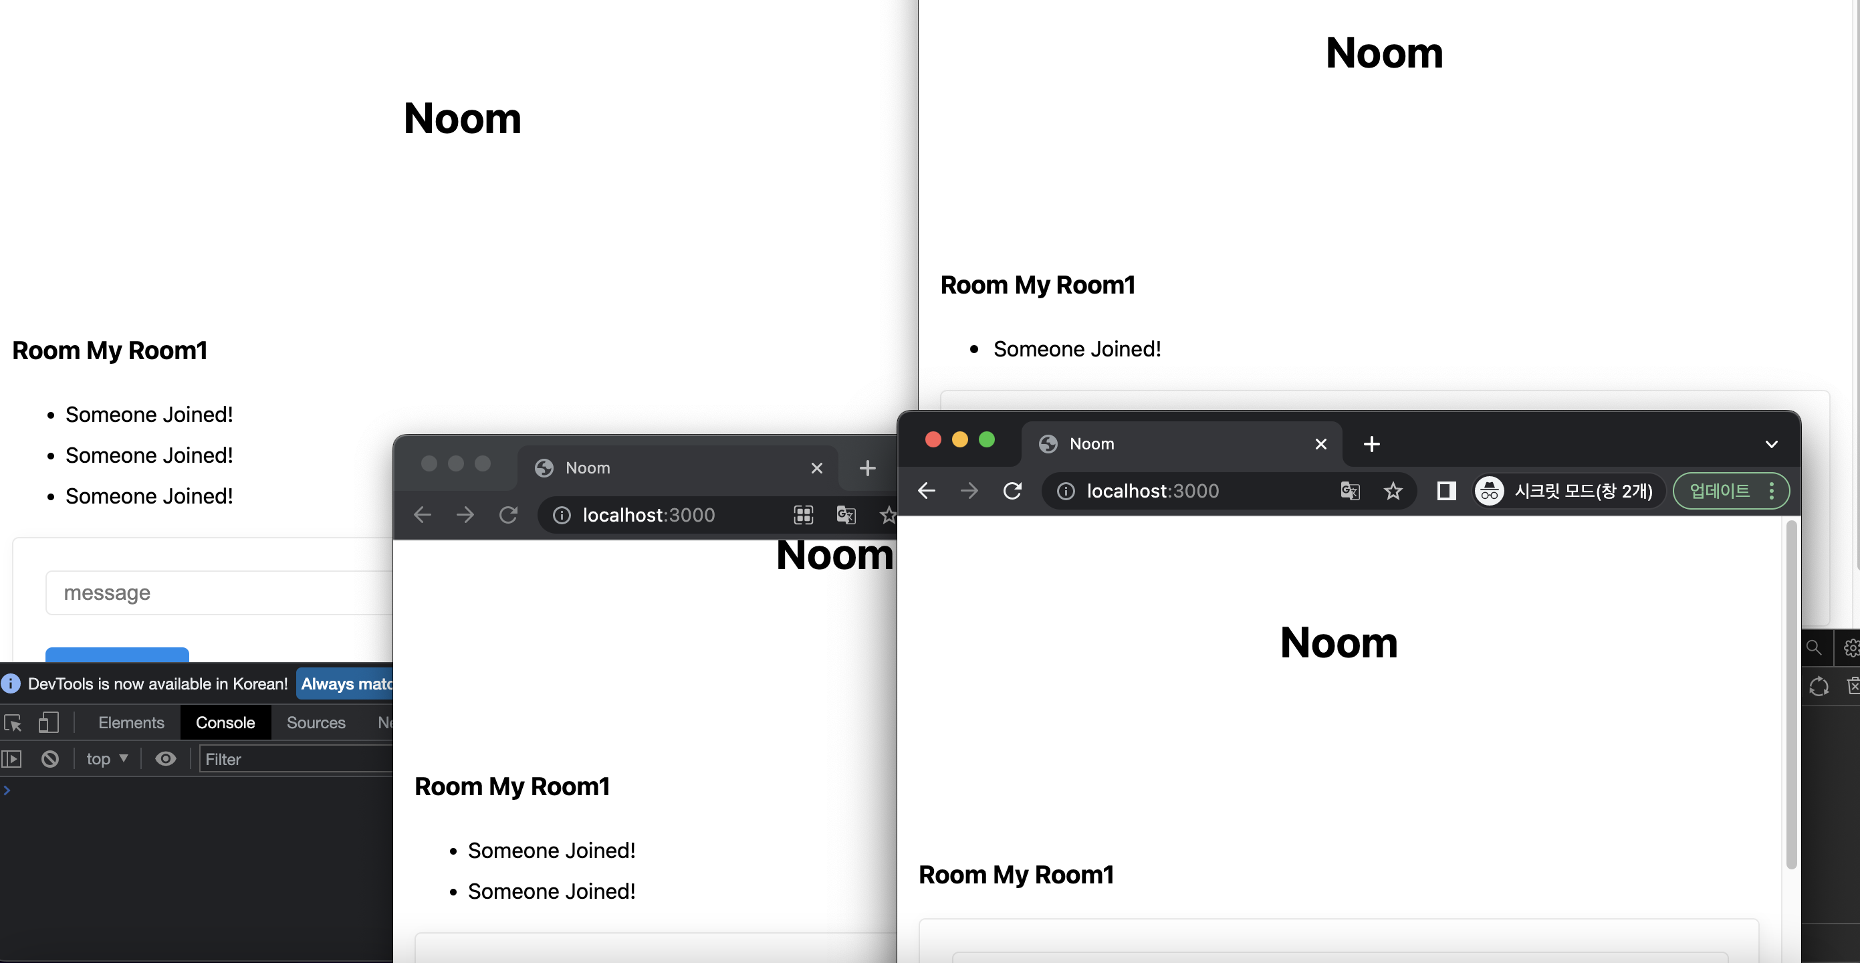Toggle console sidebar panel icon
The width and height of the screenshot is (1860, 963).
[11, 758]
